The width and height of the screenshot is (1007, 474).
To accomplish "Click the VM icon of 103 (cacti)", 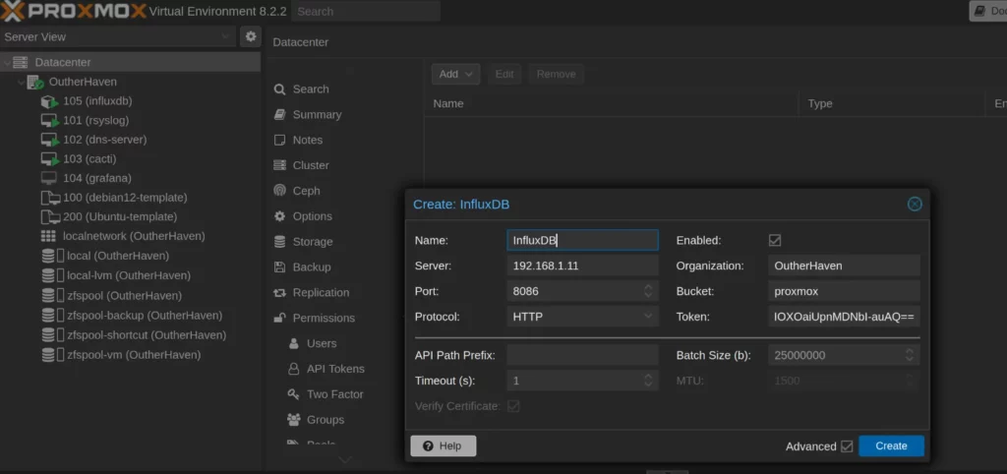I will pos(49,159).
